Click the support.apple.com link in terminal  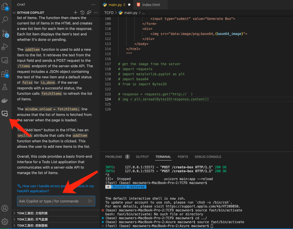pyautogui.click(x=202, y=206)
